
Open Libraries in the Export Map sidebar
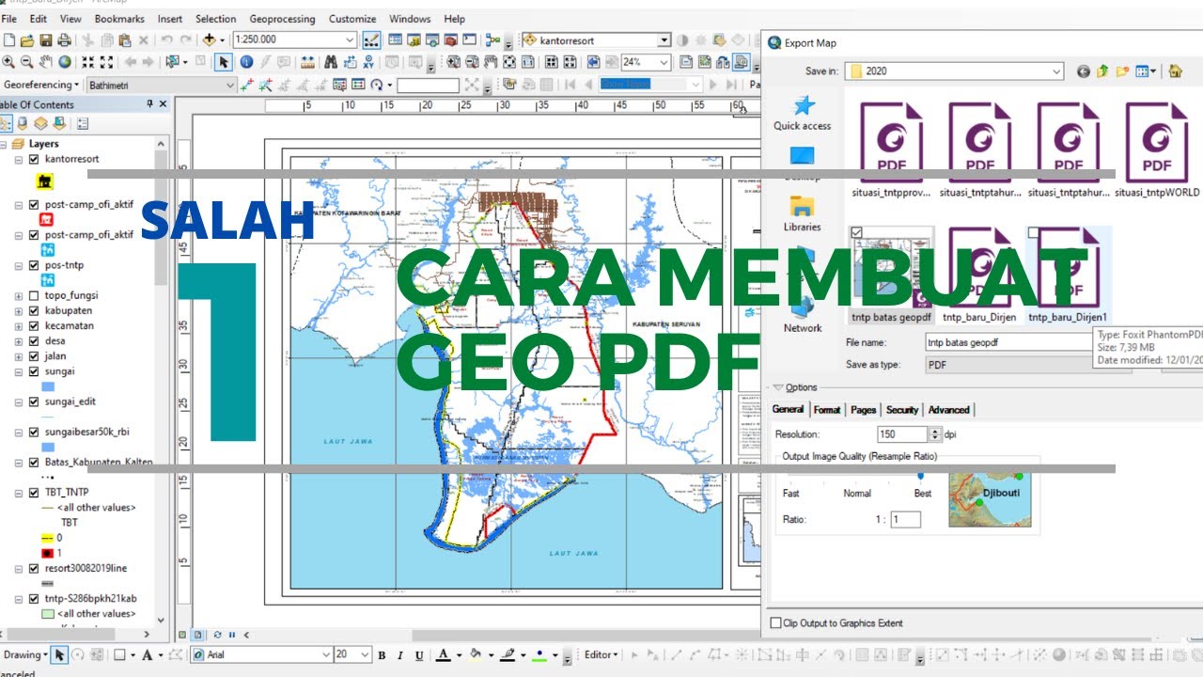pos(803,213)
